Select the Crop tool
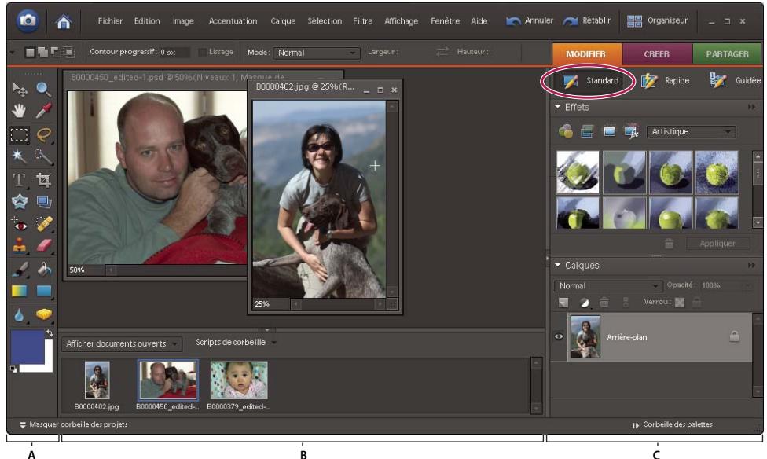 coord(42,181)
